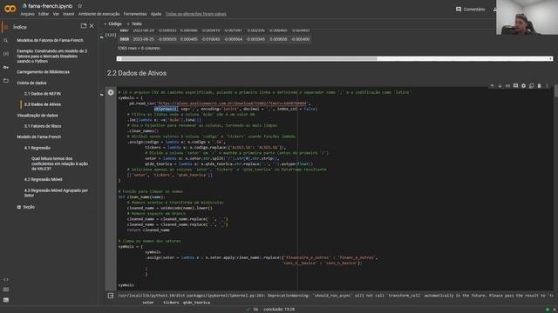
Task: Go to 4.1 Regressão
Action: click(37, 148)
